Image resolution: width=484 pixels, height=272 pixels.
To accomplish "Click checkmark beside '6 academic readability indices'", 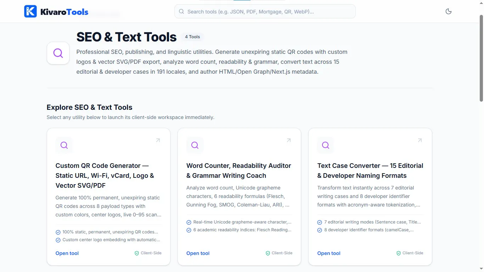I will coord(189,230).
